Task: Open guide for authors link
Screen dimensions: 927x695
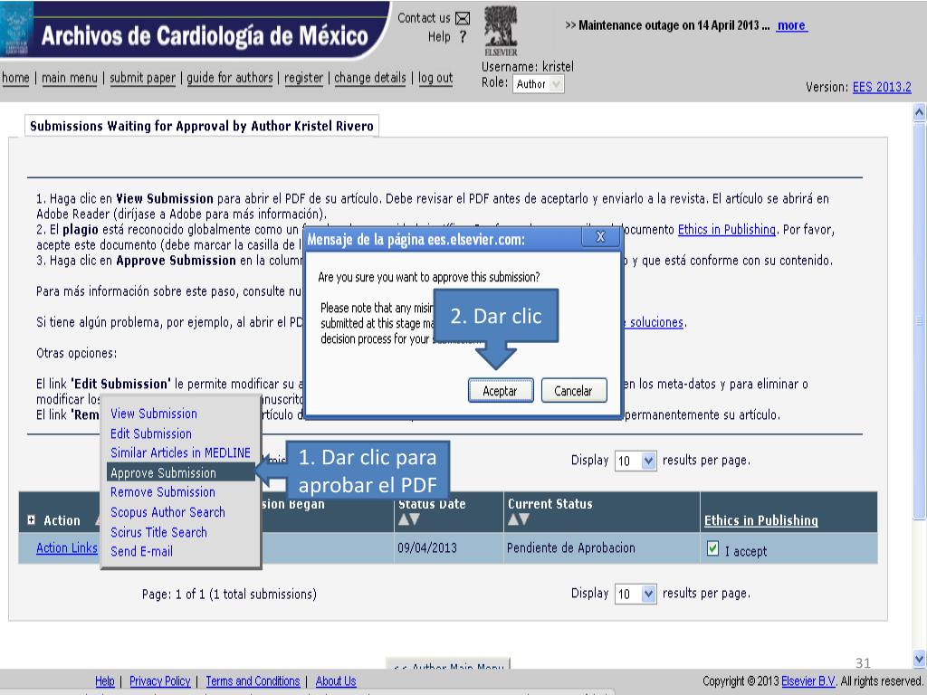Action: [230, 78]
